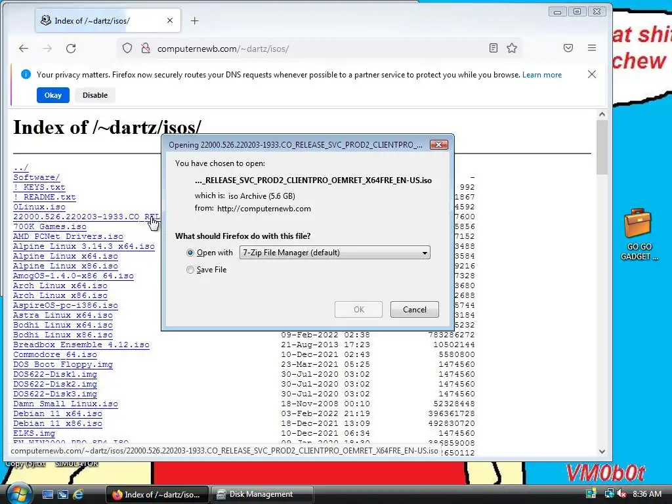Click the OK button in download dialog

(x=359, y=310)
